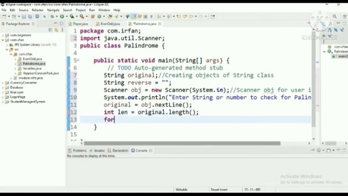Screen dimensions: 348x196
Task: Switch to Player.java editor tab
Action: [x=78, y=24]
